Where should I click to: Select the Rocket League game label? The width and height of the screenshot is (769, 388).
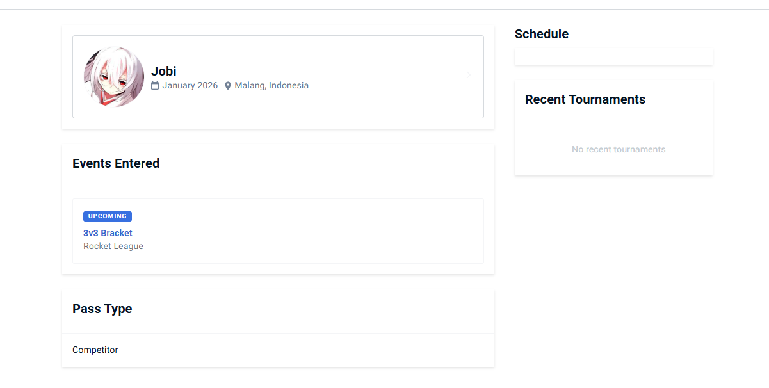[x=113, y=246]
